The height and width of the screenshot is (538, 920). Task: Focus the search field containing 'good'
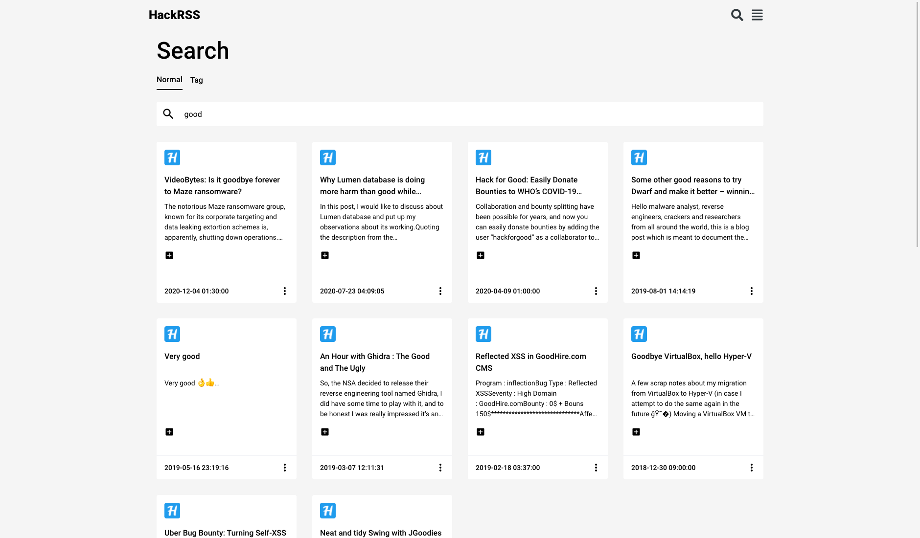tap(460, 114)
